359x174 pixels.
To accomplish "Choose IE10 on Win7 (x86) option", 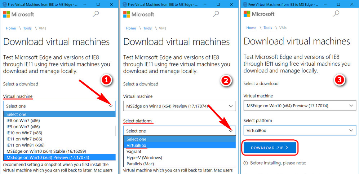I will (x=59, y=133).
